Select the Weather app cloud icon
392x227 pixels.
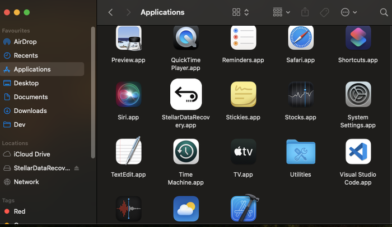[186, 209]
